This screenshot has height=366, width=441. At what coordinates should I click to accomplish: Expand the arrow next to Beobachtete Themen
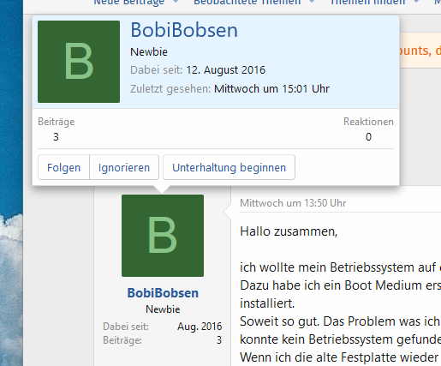[x=312, y=2]
